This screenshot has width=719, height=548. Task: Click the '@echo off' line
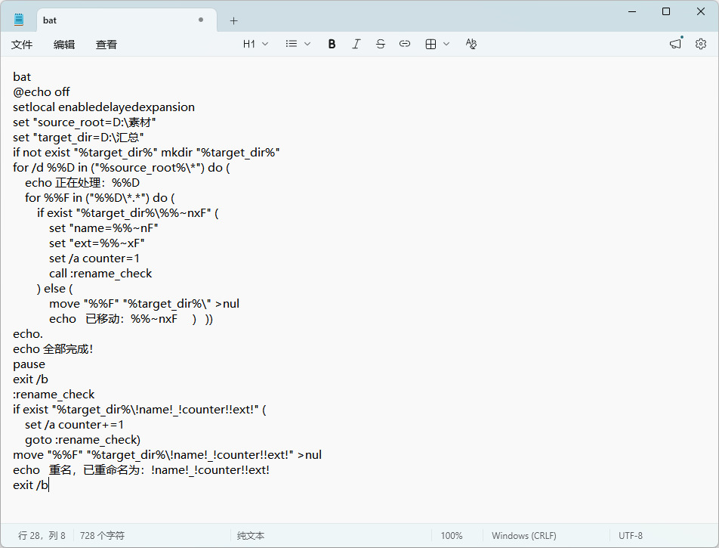click(x=42, y=91)
